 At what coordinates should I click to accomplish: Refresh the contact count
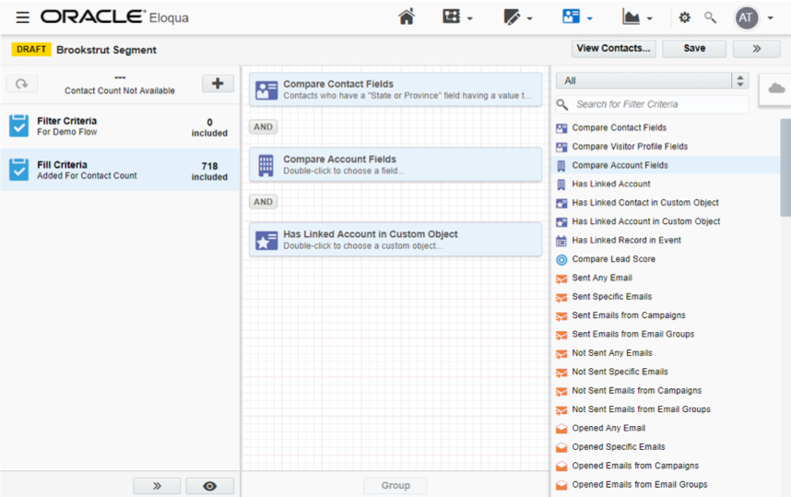(x=22, y=84)
